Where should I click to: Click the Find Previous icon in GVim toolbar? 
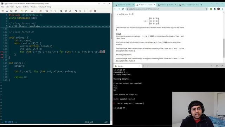click(55, 11)
